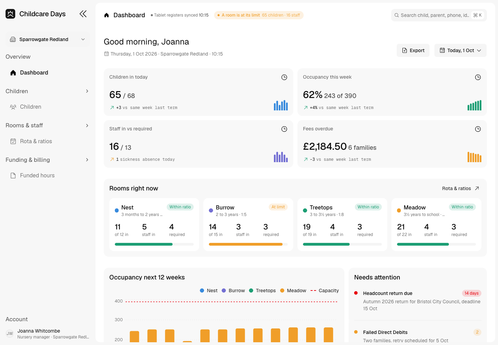This screenshot has height=345, width=498.
Task: Click blue bar sparkline in Children in today
Action: pos(281,105)
